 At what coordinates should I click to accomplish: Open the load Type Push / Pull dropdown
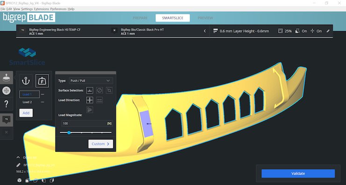[91, 81]
